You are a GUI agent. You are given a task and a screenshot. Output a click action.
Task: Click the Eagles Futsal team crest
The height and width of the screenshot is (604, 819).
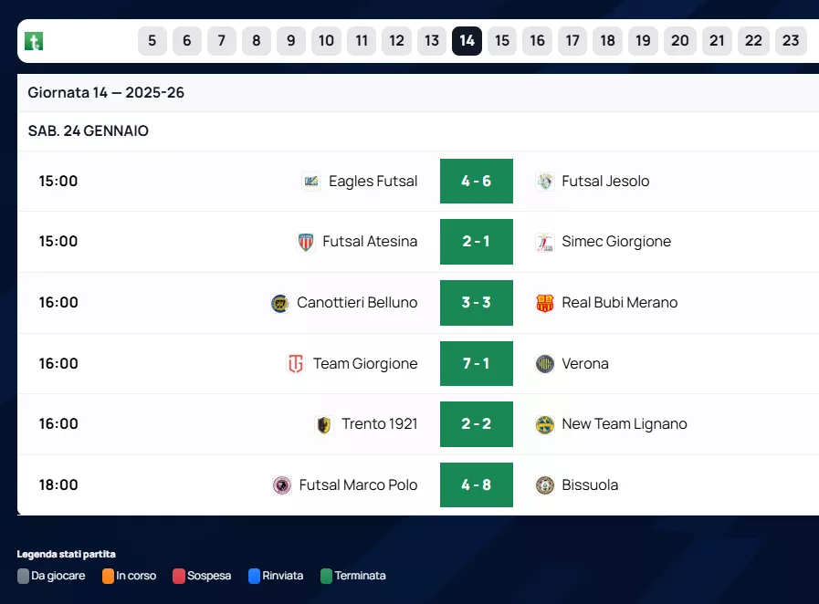point(311,182)
